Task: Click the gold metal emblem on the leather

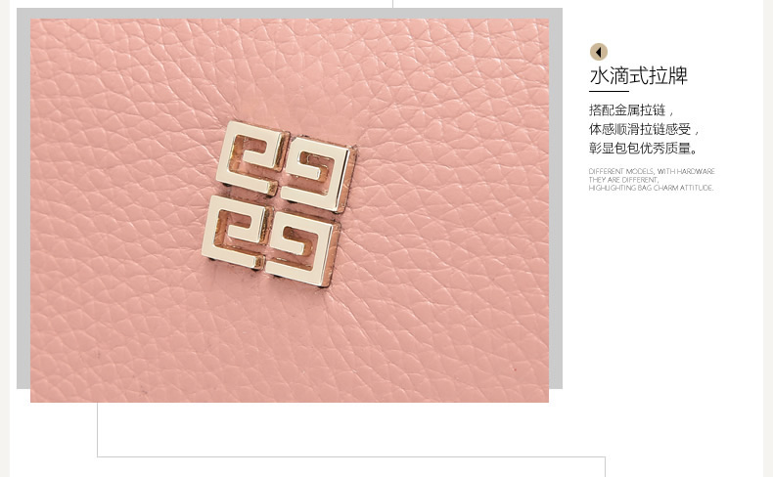Action: pos(279,203)
